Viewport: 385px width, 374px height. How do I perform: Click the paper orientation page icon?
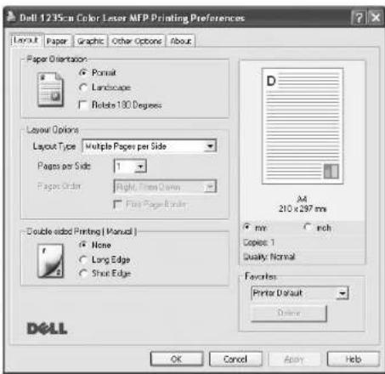50,89
